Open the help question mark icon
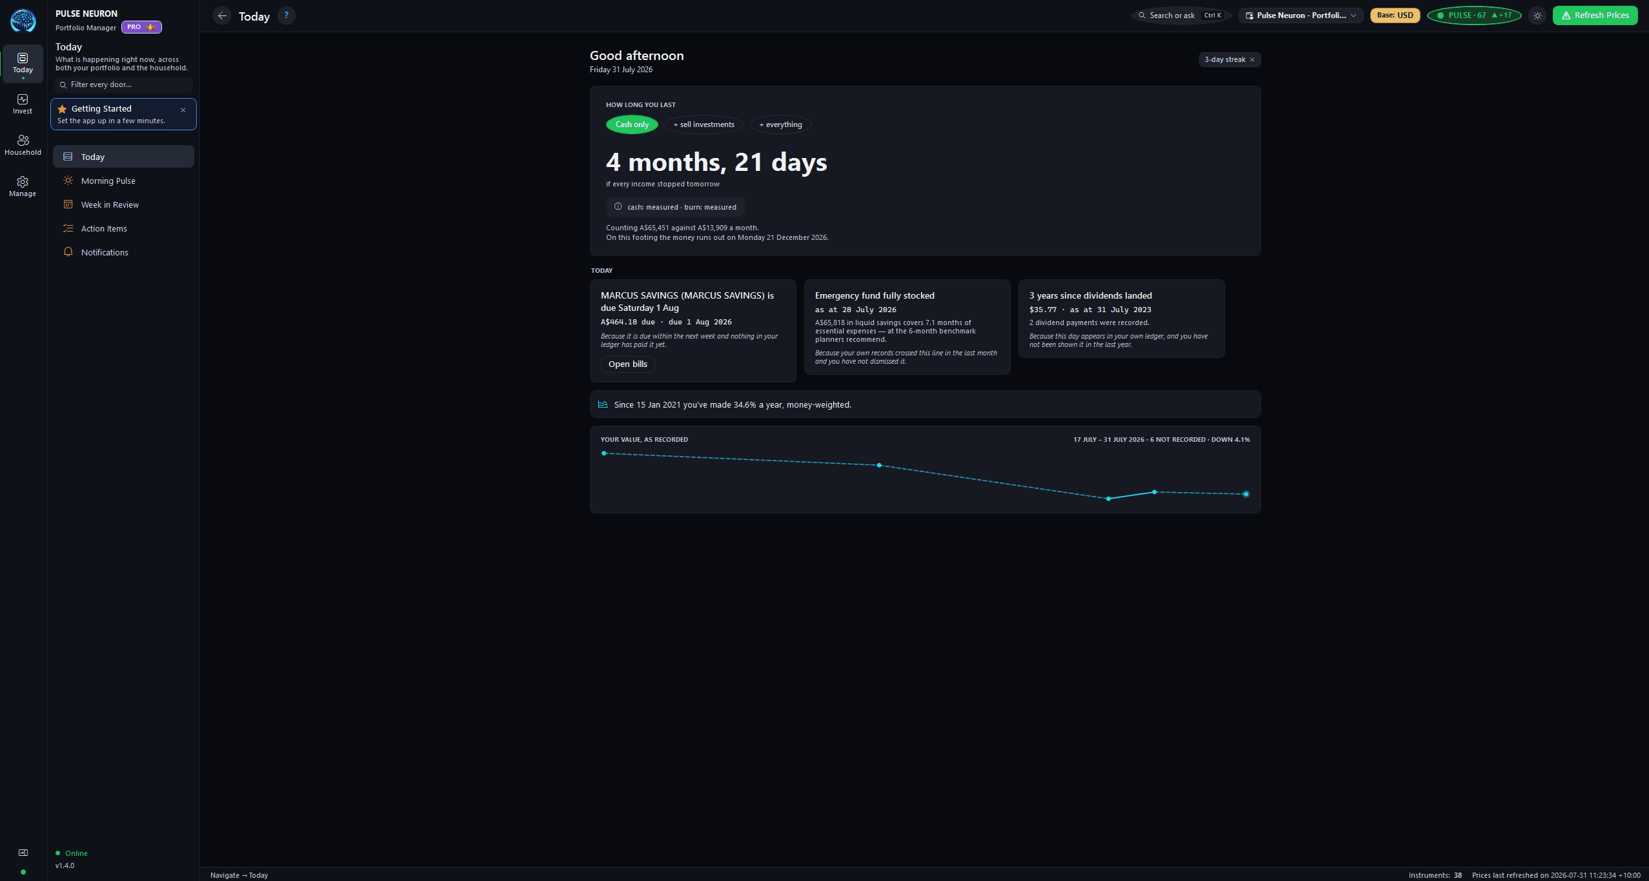This screenshot has height=881, width=1649. 287,15
